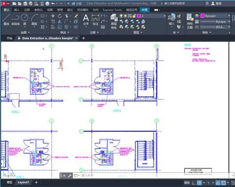The image size is (235, 187).
Task: Activate the Rotate tool in Modify panel
Action: coord(60,16)
